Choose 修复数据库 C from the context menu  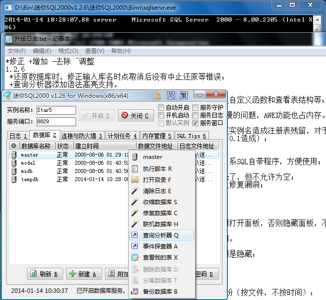162,213
